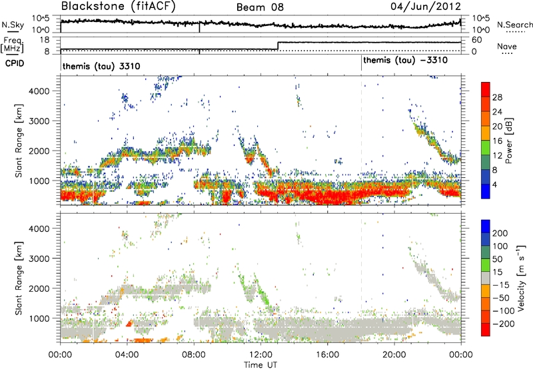Screen dimensions: 533x369
Task: Click the 'Freq. [MHz]' axis label
Action: [x=12, y=45]
